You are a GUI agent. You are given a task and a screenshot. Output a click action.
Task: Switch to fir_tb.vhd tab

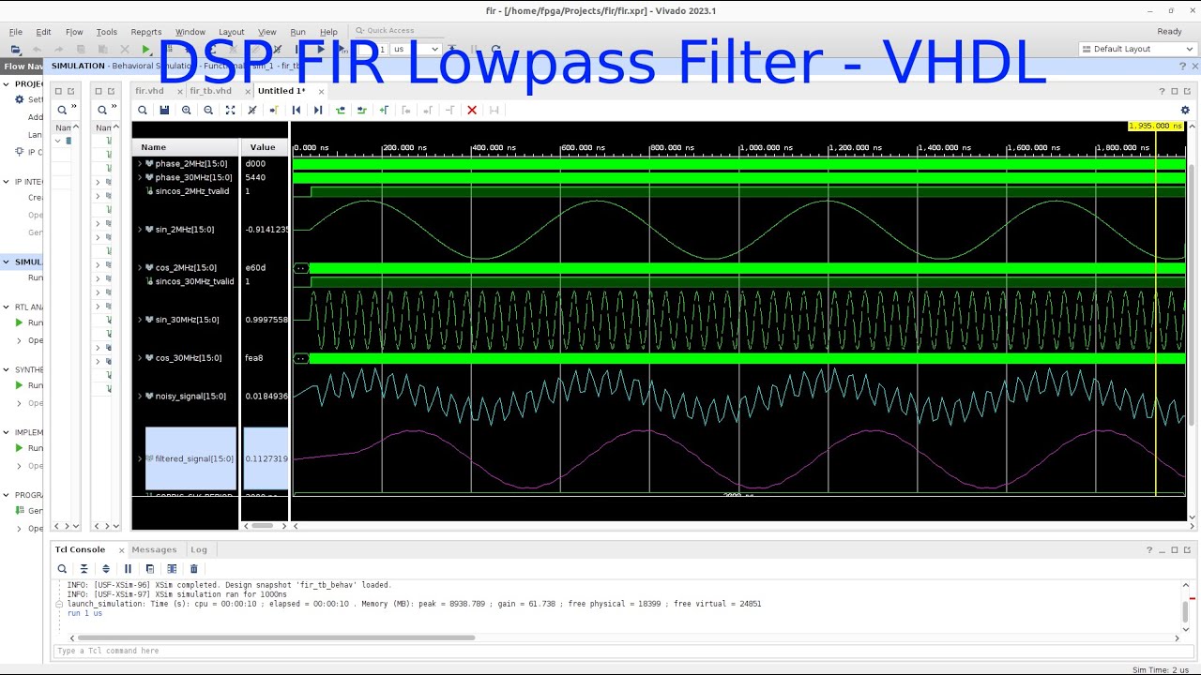[210, 91]
